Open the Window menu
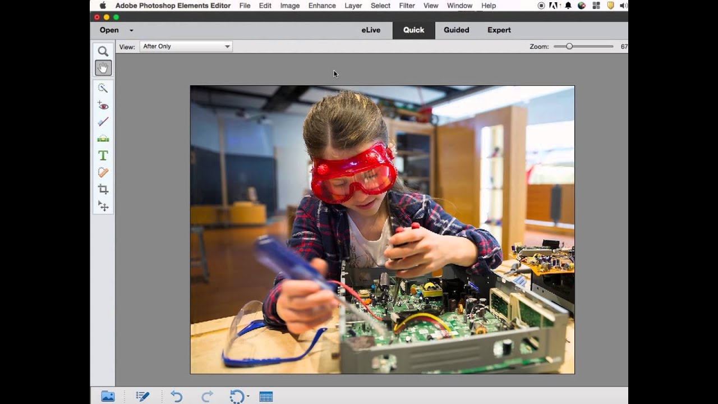Image resolution: width=718 pixels, height=404 pixels. point(459,6)
